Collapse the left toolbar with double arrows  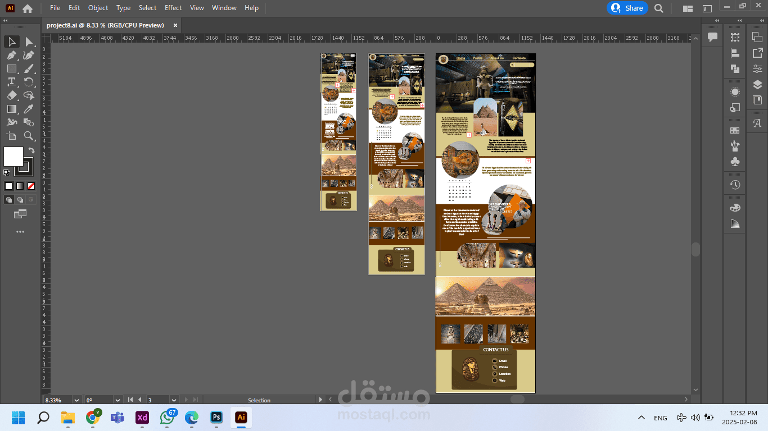pos(6,21)
